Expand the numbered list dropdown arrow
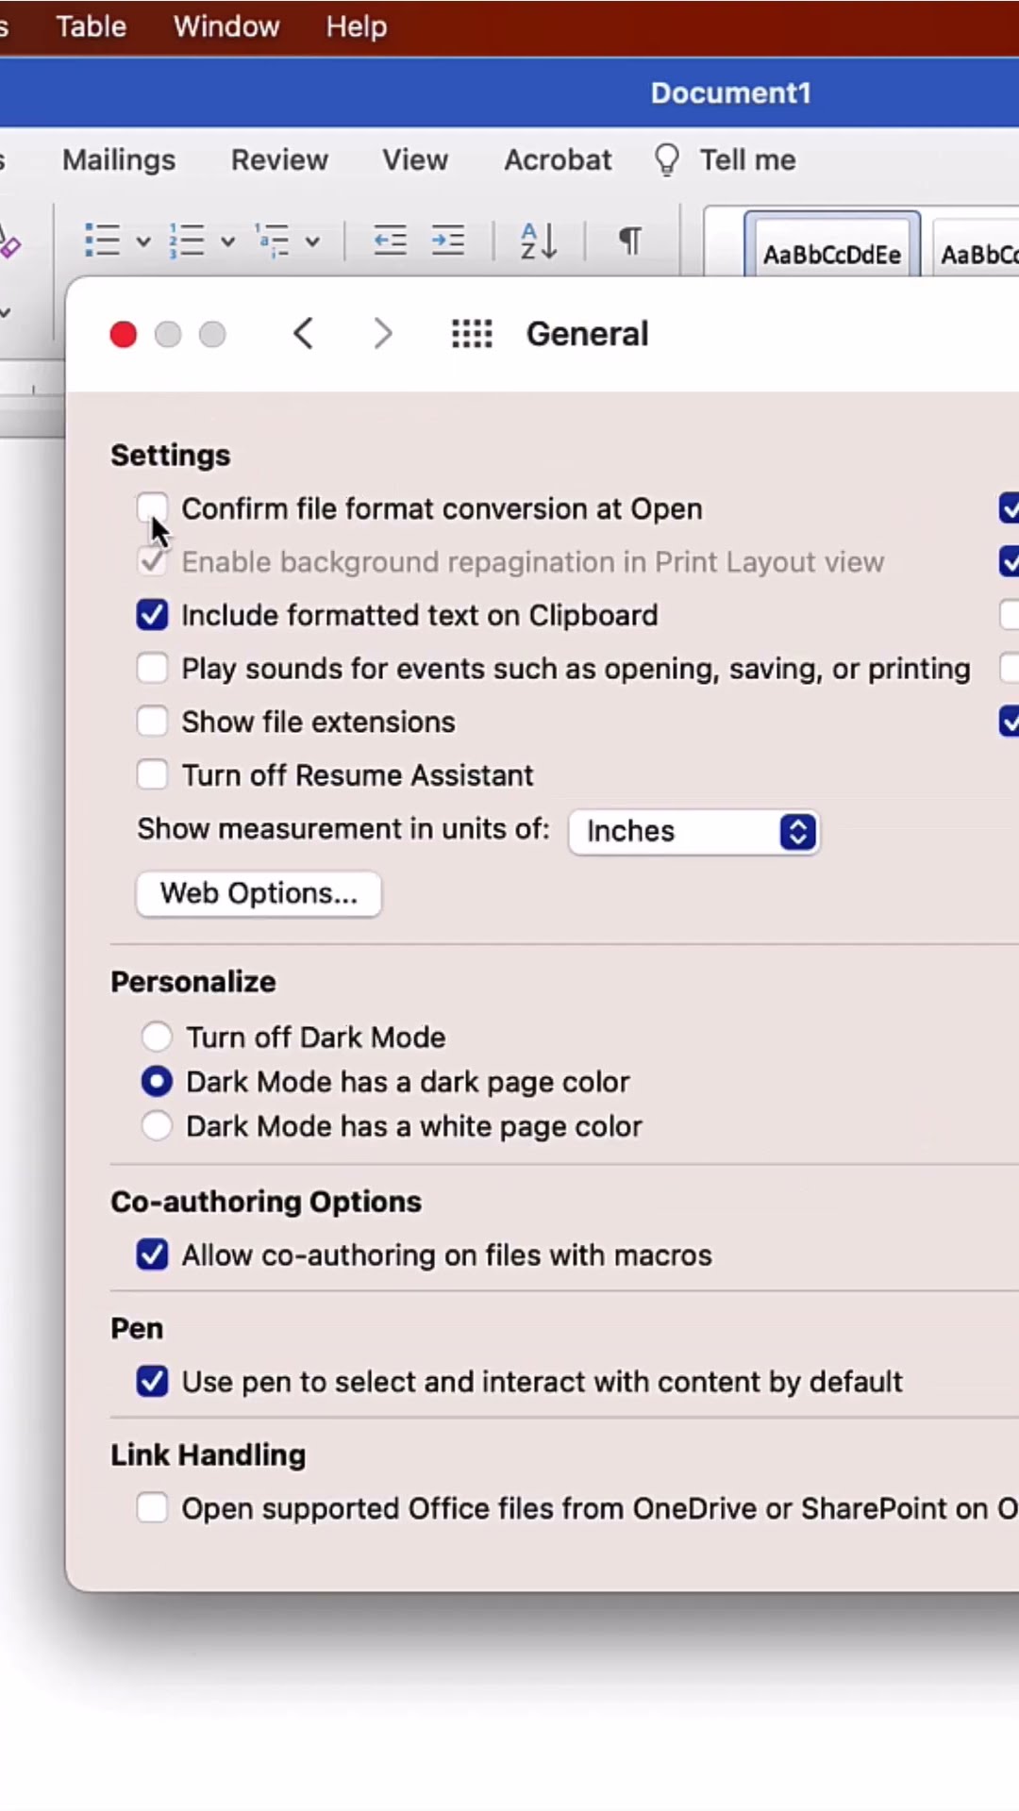 [x=227, y=241]
